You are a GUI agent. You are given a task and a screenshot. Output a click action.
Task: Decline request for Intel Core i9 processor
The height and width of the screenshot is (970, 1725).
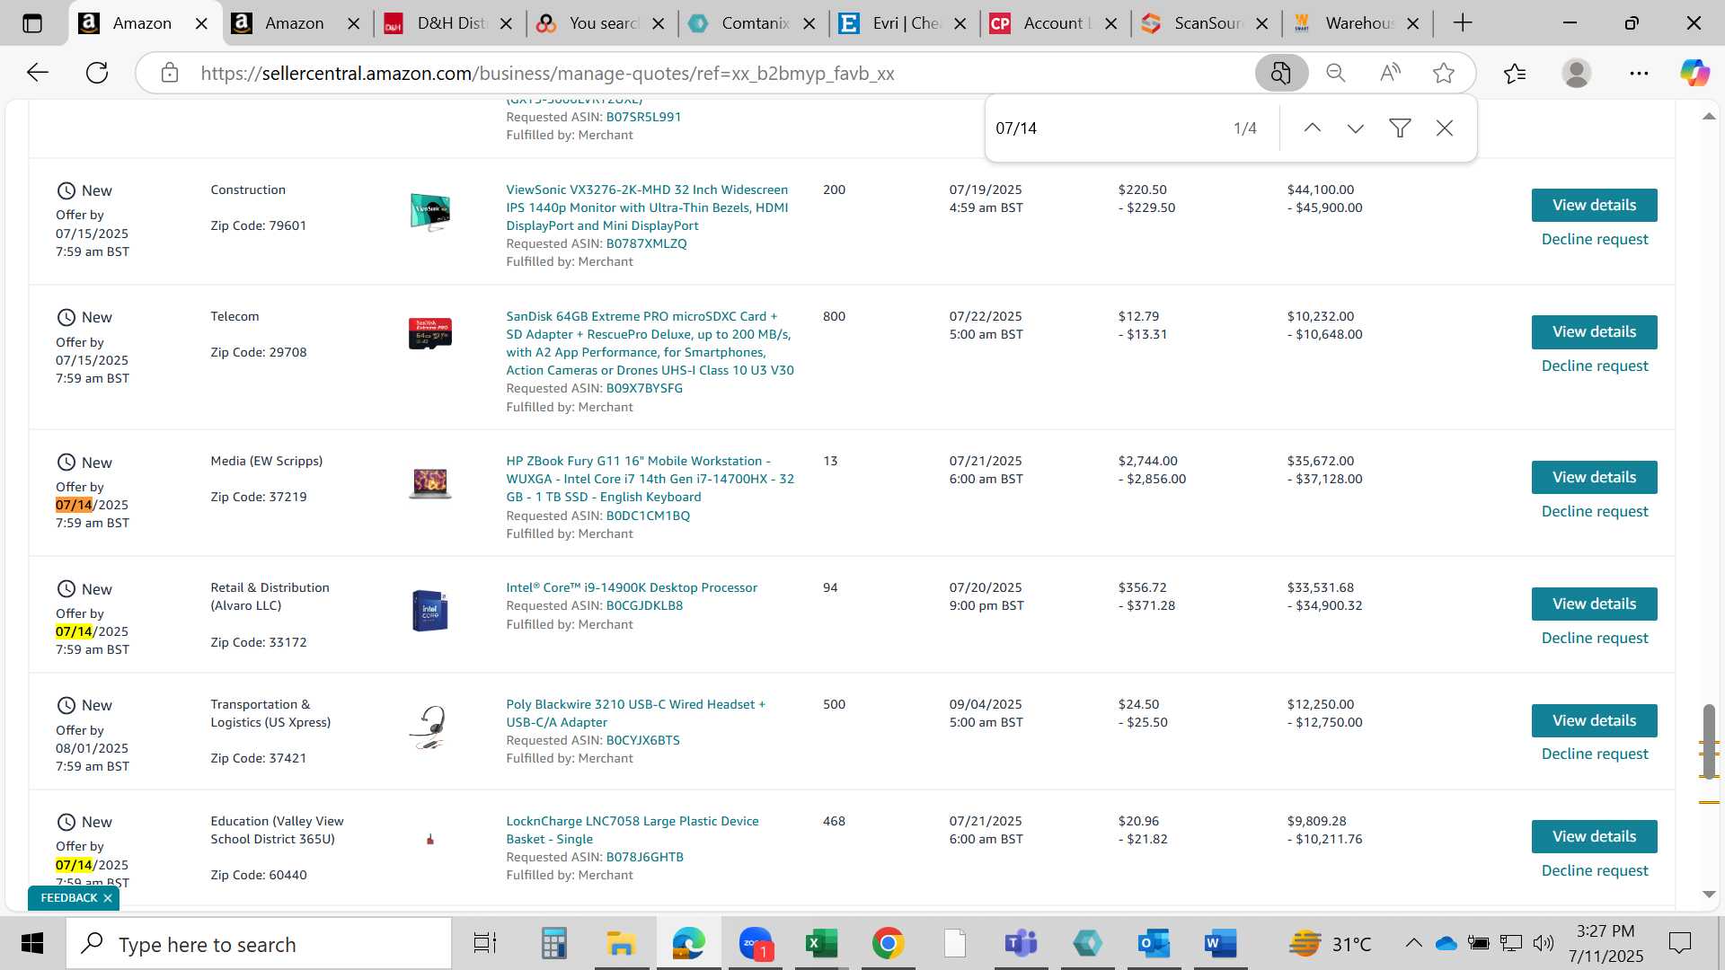[x=1595, y=638]
